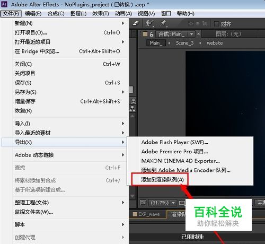Select the Eraser tool in the toolbar
The image size is (265, 244).
pos(135,23)
